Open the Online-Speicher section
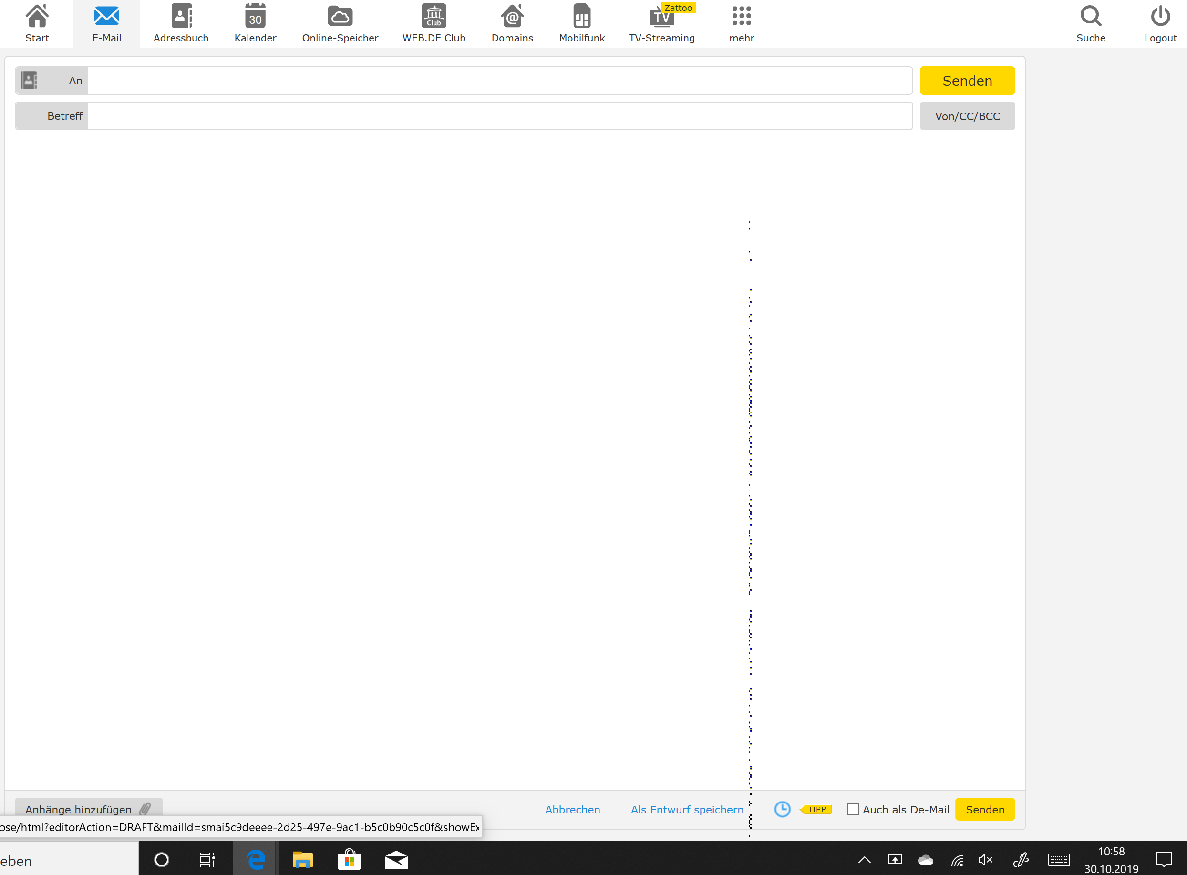This screenshot has width=1187, height=875. pos(341,24)
